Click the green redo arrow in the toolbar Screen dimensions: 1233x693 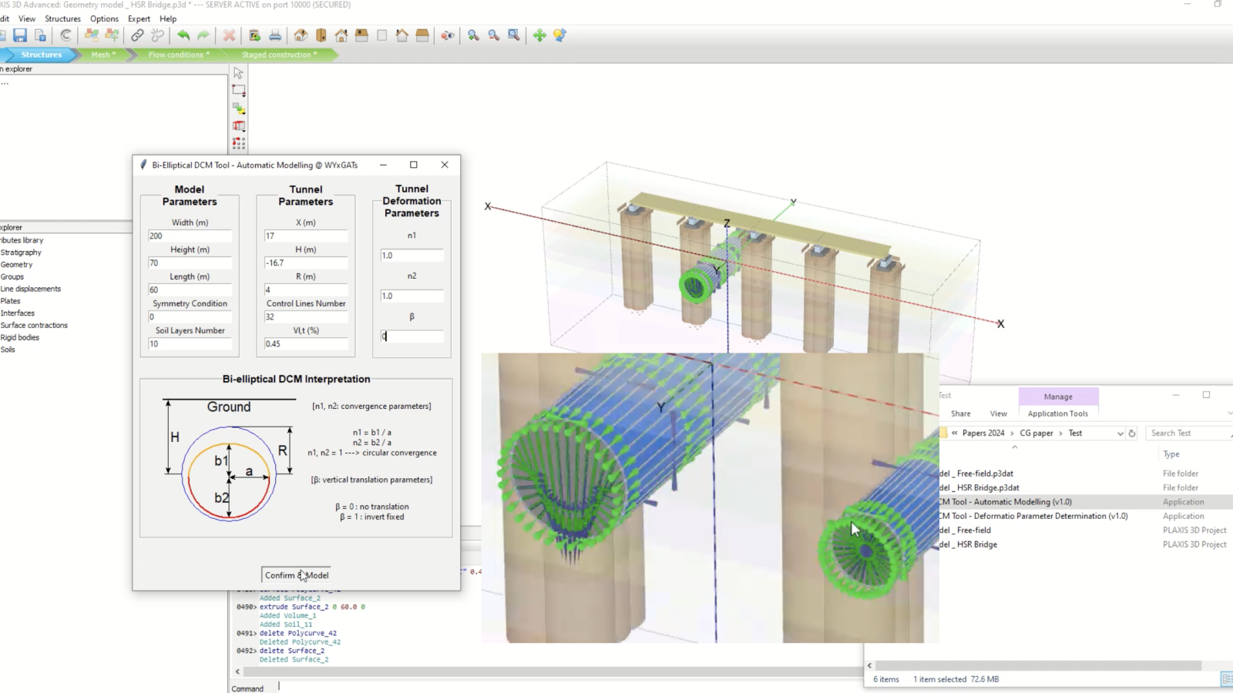(203, 35)
